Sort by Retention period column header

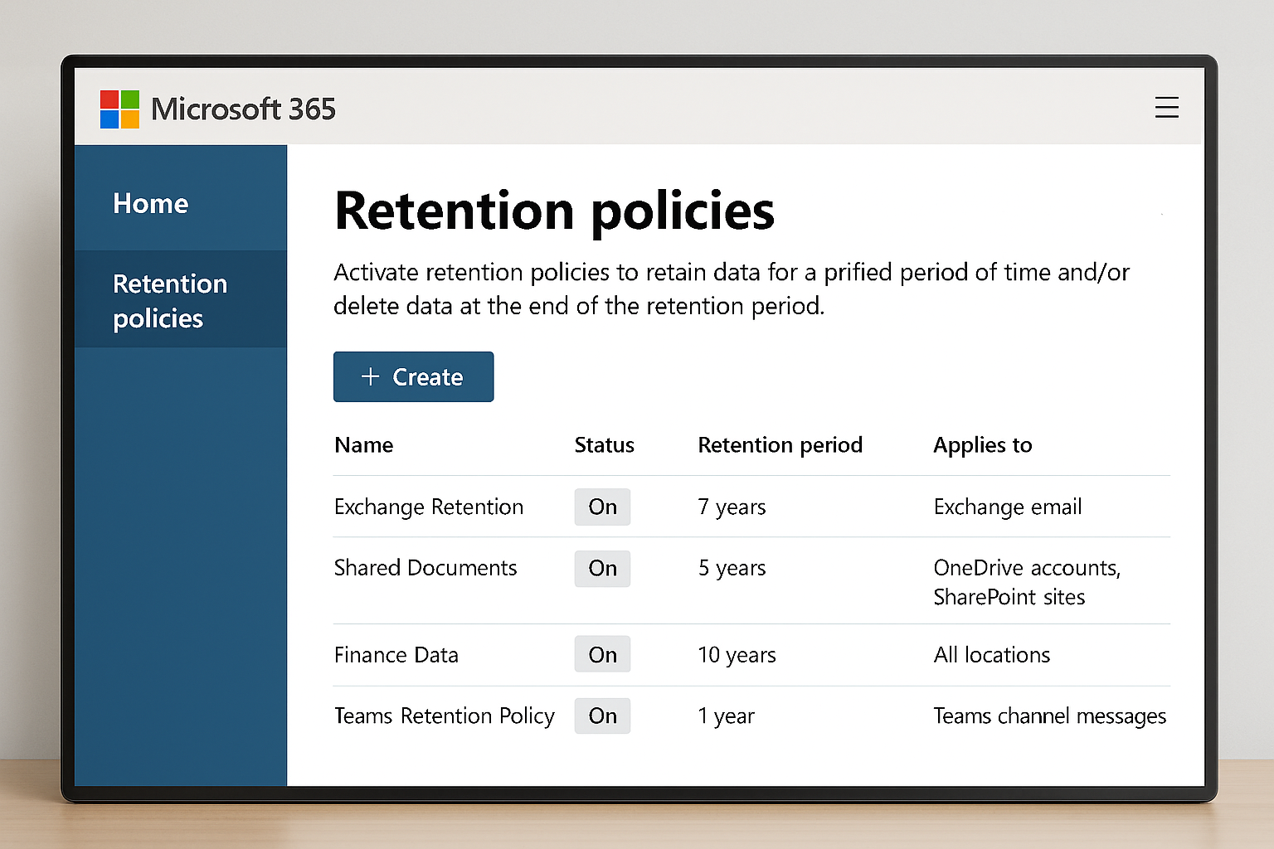pyautogui.click(x=780, y=445)
